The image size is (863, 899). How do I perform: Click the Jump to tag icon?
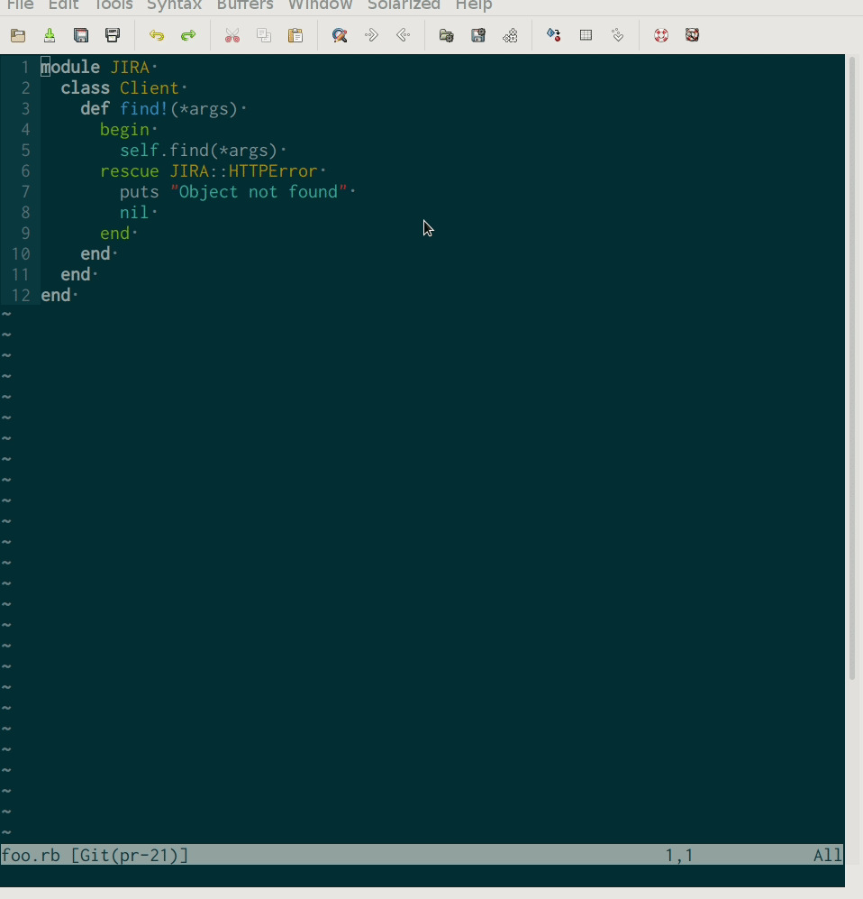point(617,35)
